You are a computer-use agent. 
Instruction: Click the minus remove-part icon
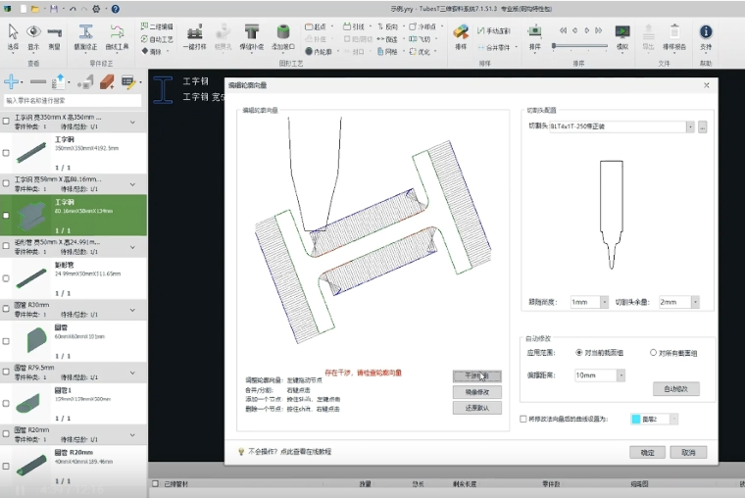pos(37,82)
